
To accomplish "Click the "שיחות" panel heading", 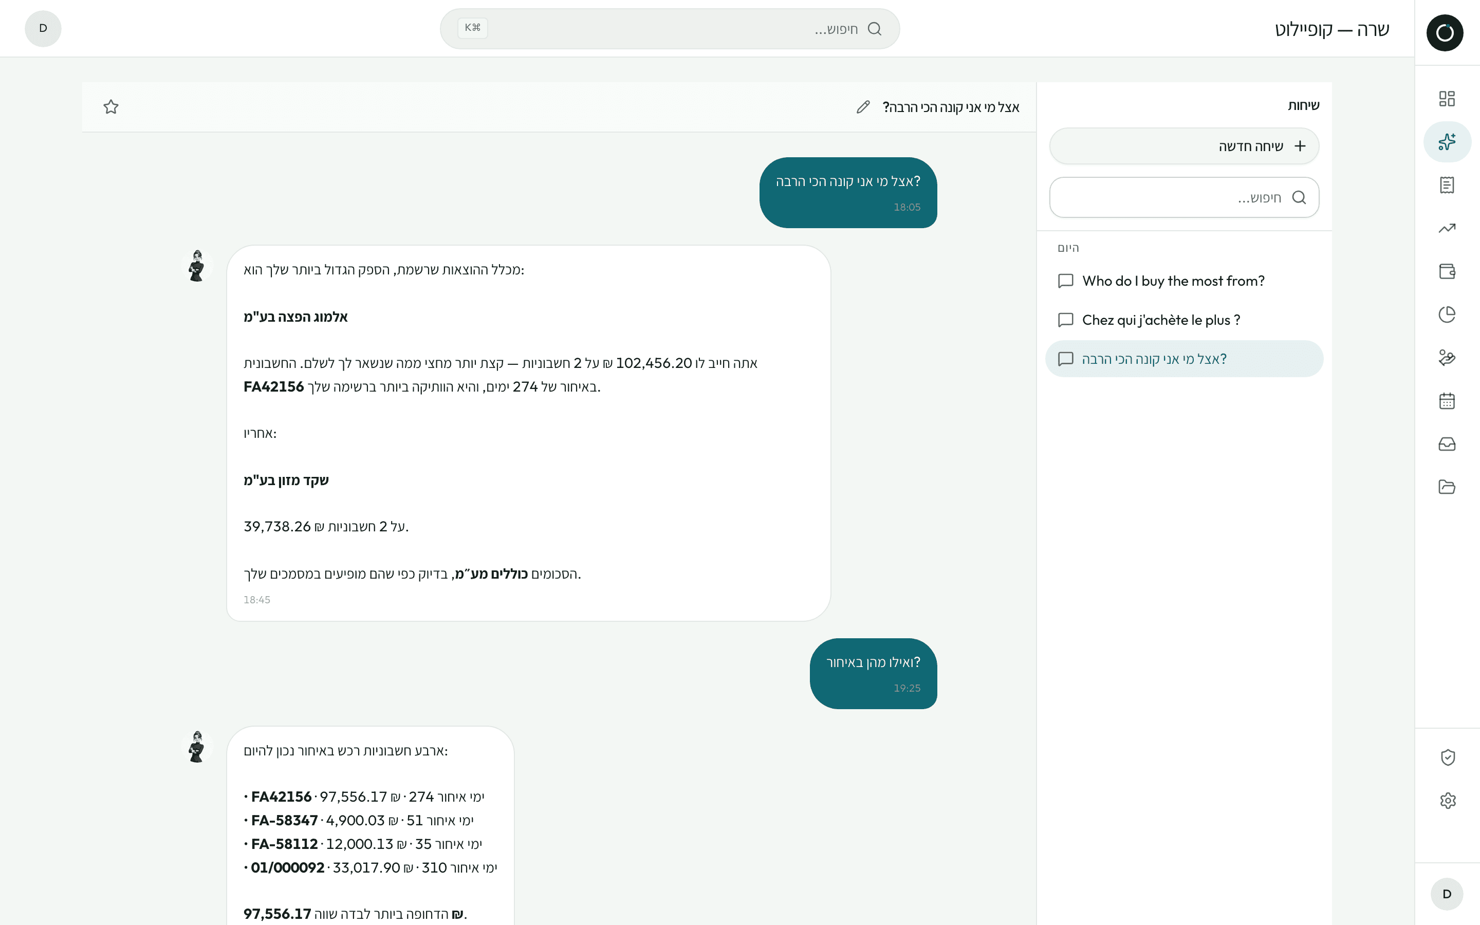I will click(1303, 105).
